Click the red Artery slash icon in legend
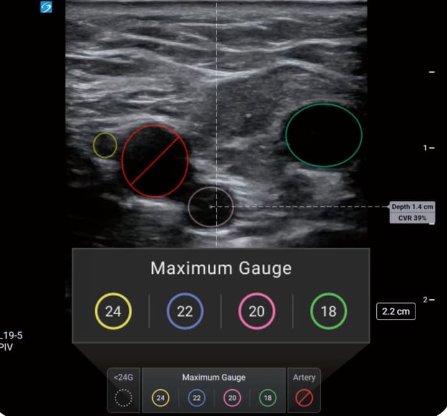447x416 pixels. point(304,398)
